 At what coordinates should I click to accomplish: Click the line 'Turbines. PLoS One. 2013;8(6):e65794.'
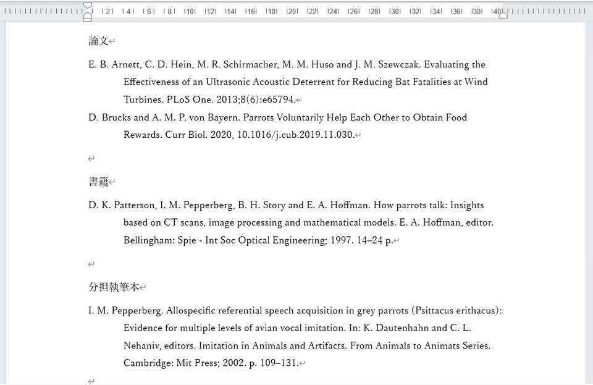pyautogui.click(x=209, y=99)
